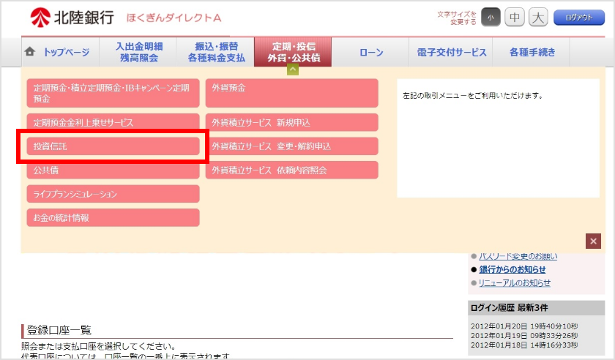Set text size to medium (中)

[x=515, y=18]
